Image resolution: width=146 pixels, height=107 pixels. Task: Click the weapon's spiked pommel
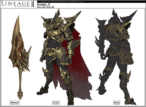[x=20, y=94]
